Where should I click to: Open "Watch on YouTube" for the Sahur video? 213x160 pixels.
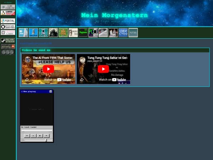(112, 80)
